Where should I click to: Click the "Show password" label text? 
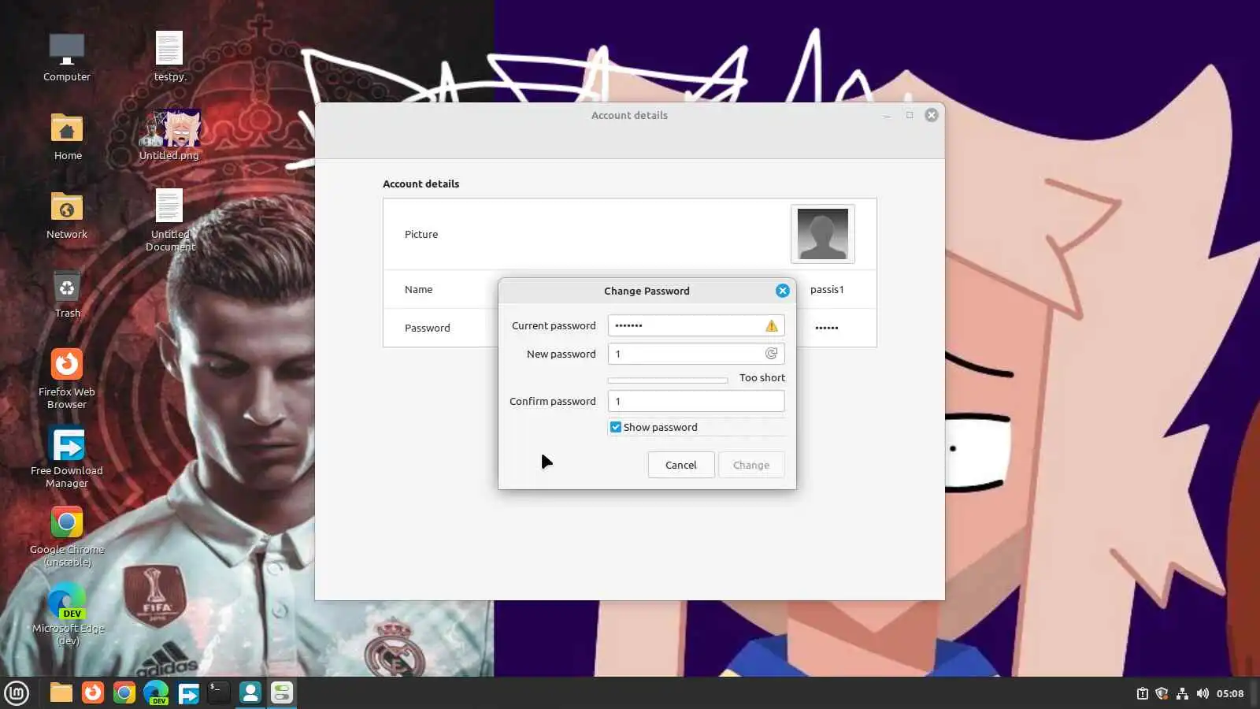click(660, 427)
